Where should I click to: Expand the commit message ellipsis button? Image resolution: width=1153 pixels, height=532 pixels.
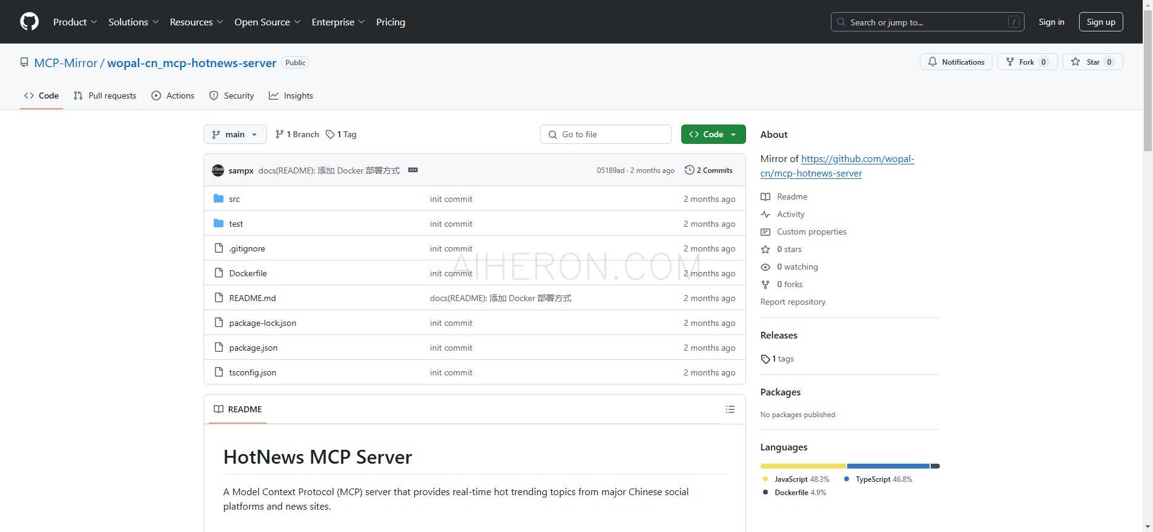coord(413,170)
